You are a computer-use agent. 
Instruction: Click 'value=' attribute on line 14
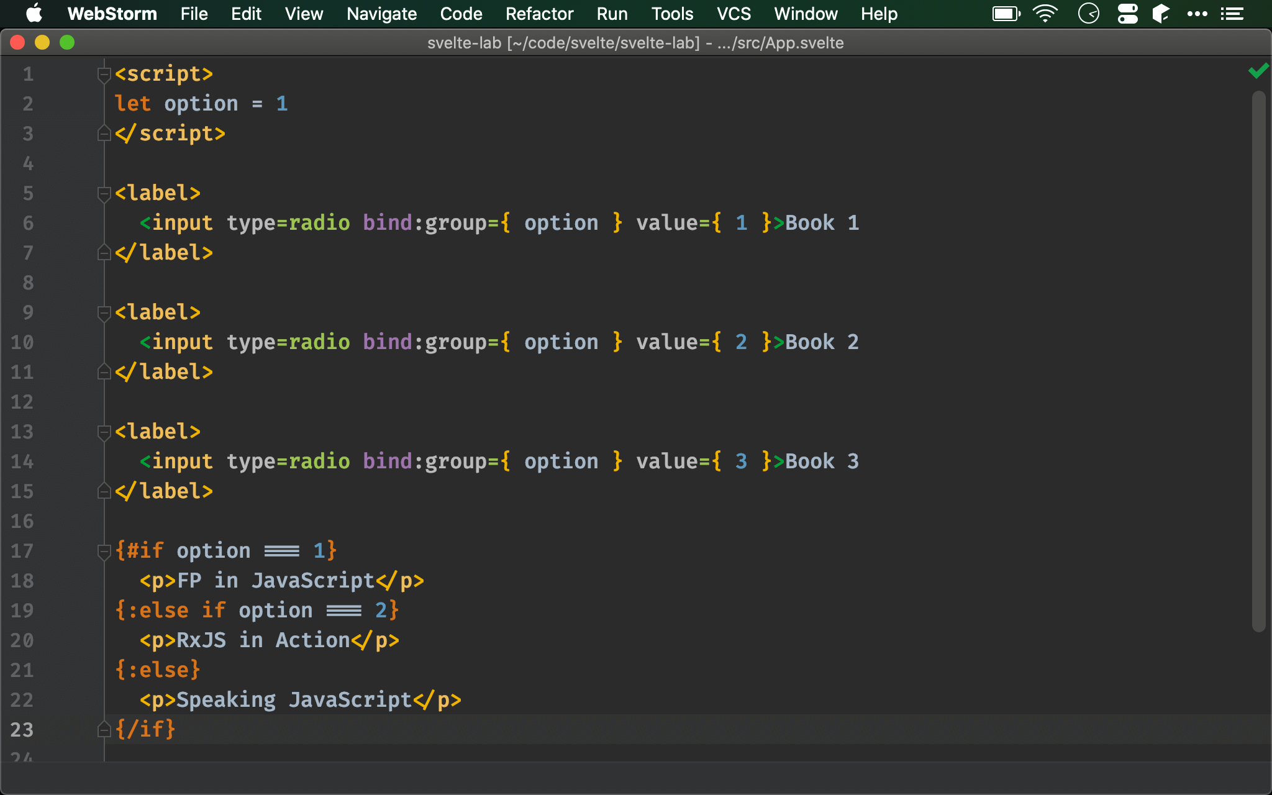pos(673,461)
